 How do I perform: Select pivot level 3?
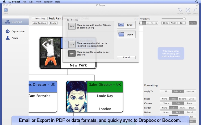144,23
